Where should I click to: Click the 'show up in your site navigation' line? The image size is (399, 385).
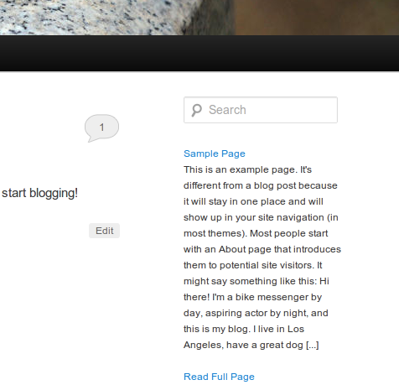[x=261, y=217]
